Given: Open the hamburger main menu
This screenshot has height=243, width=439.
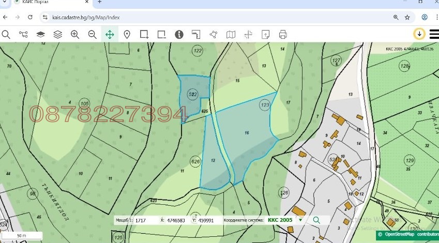Looking at the screenshot, I should coord(433,34).
